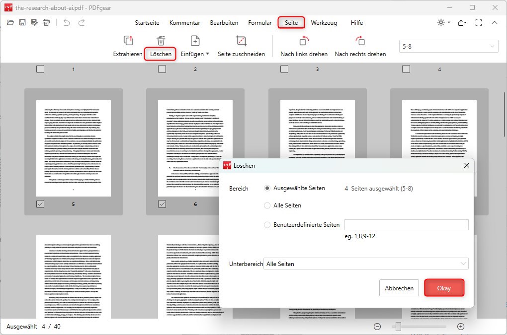507x335 pixels.
Task: Confirm deletion with the Okay button
Action: (x=444, y=288)
